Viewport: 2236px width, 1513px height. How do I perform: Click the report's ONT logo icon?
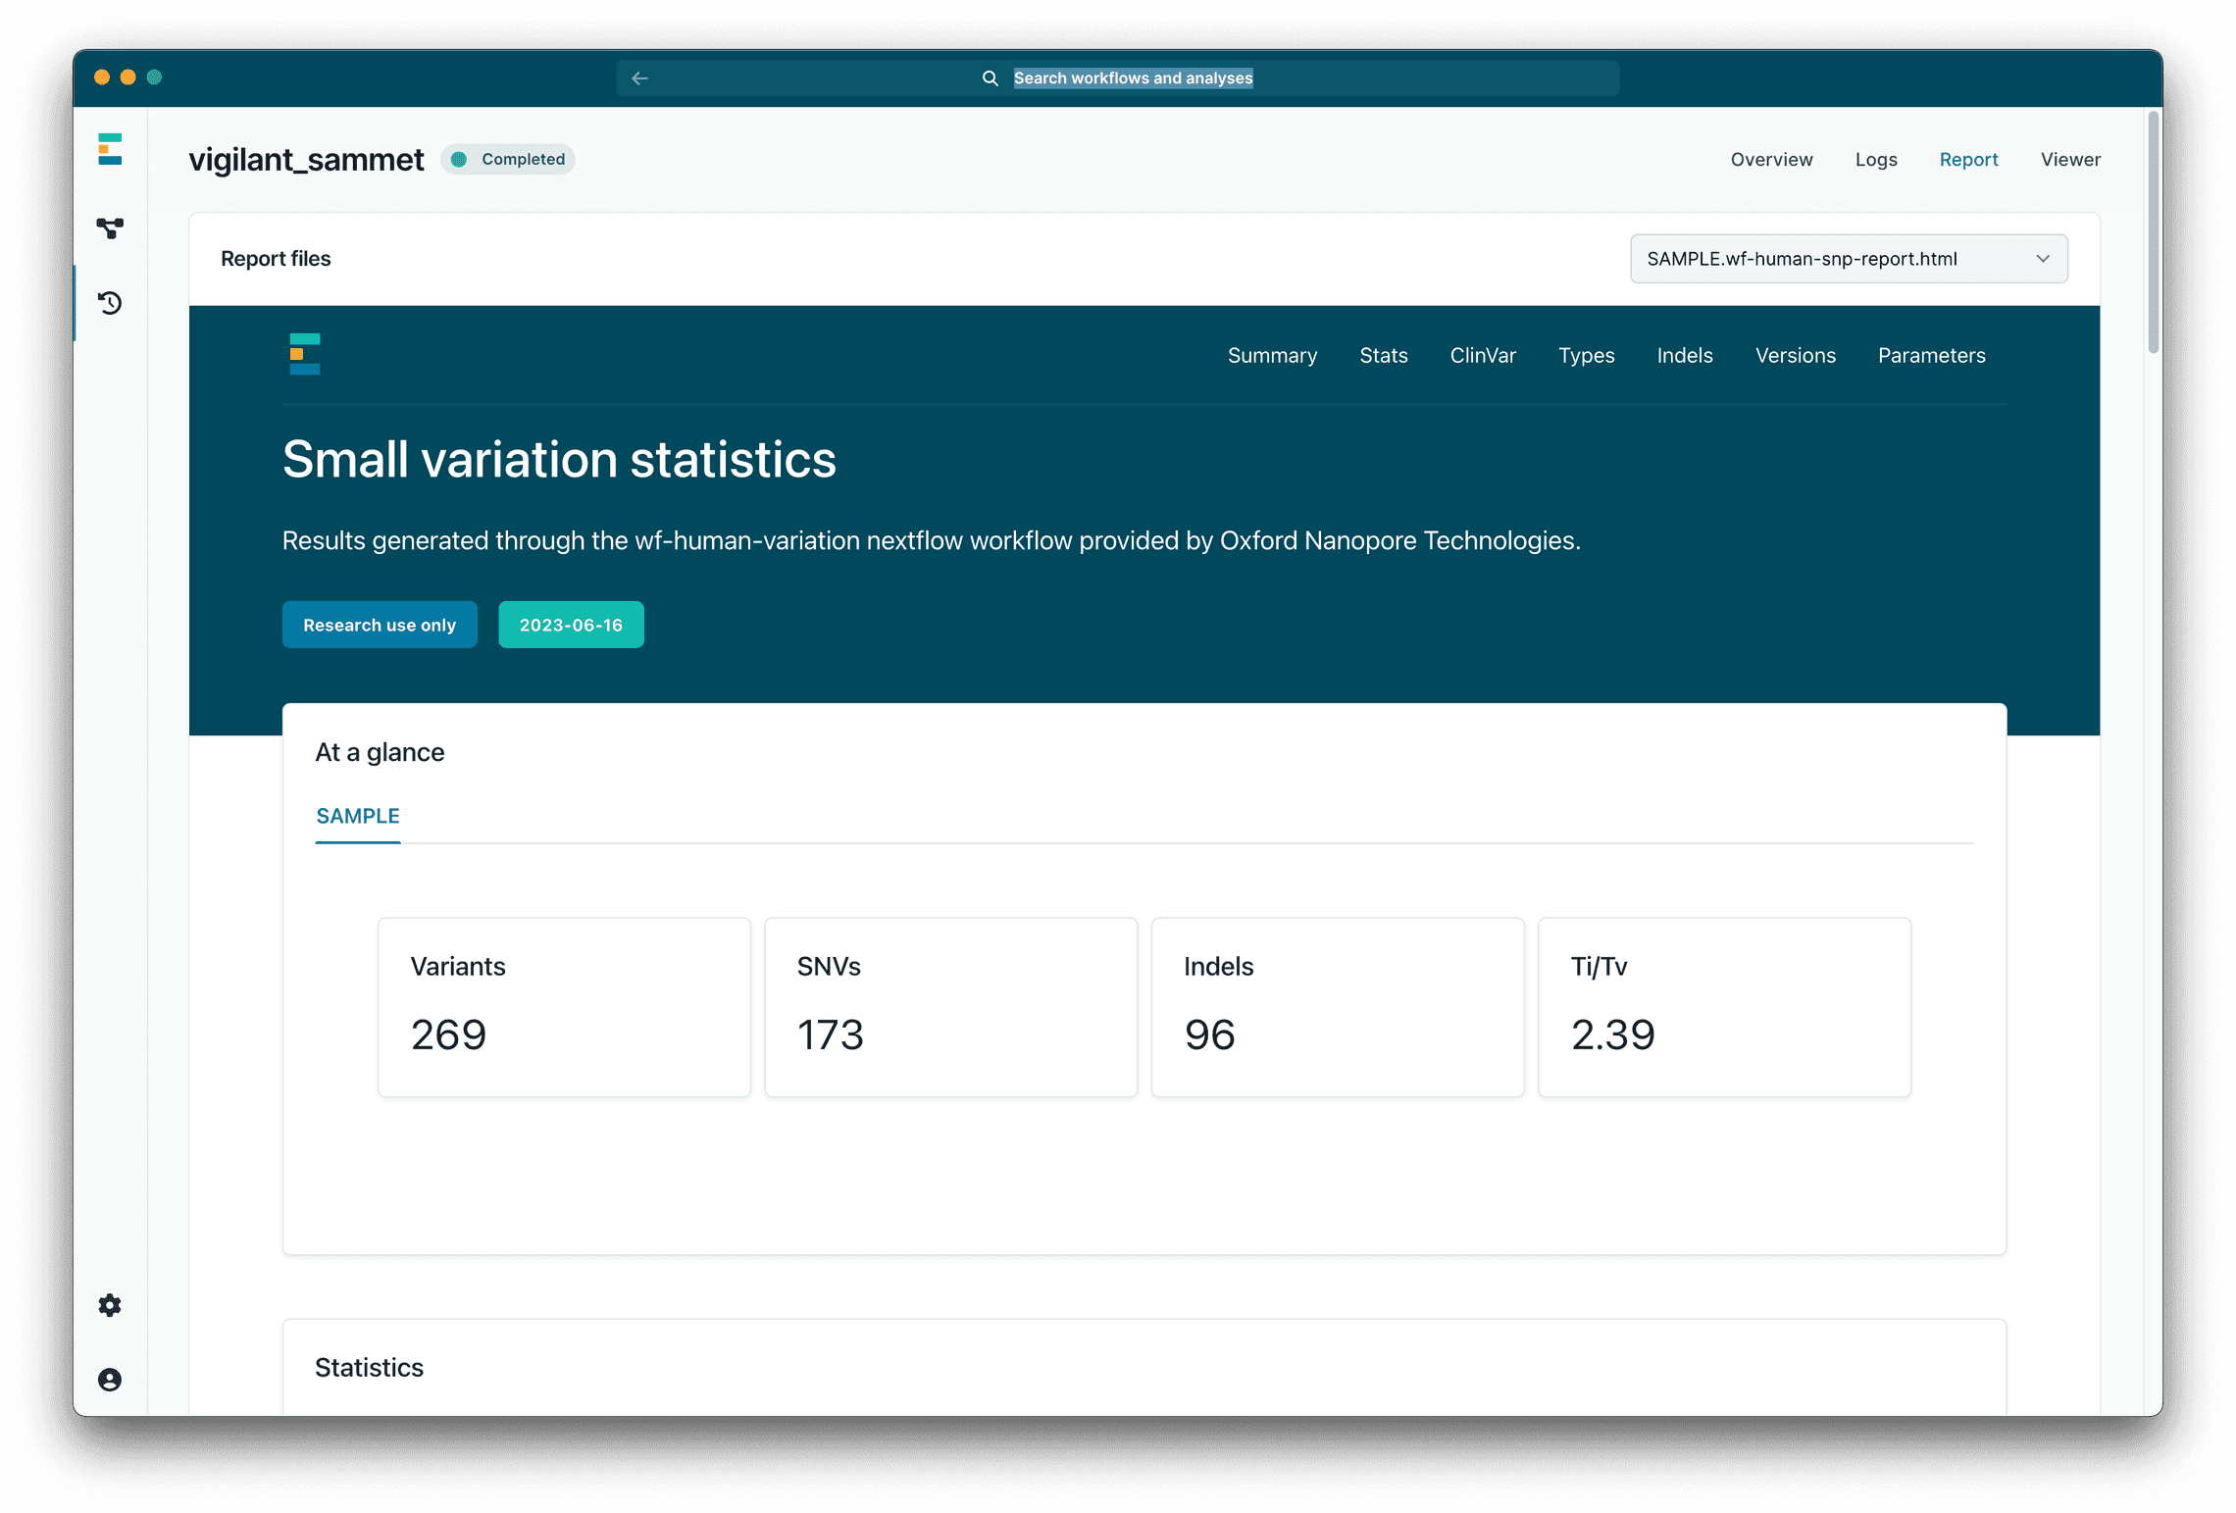click(x=305, y=354)
